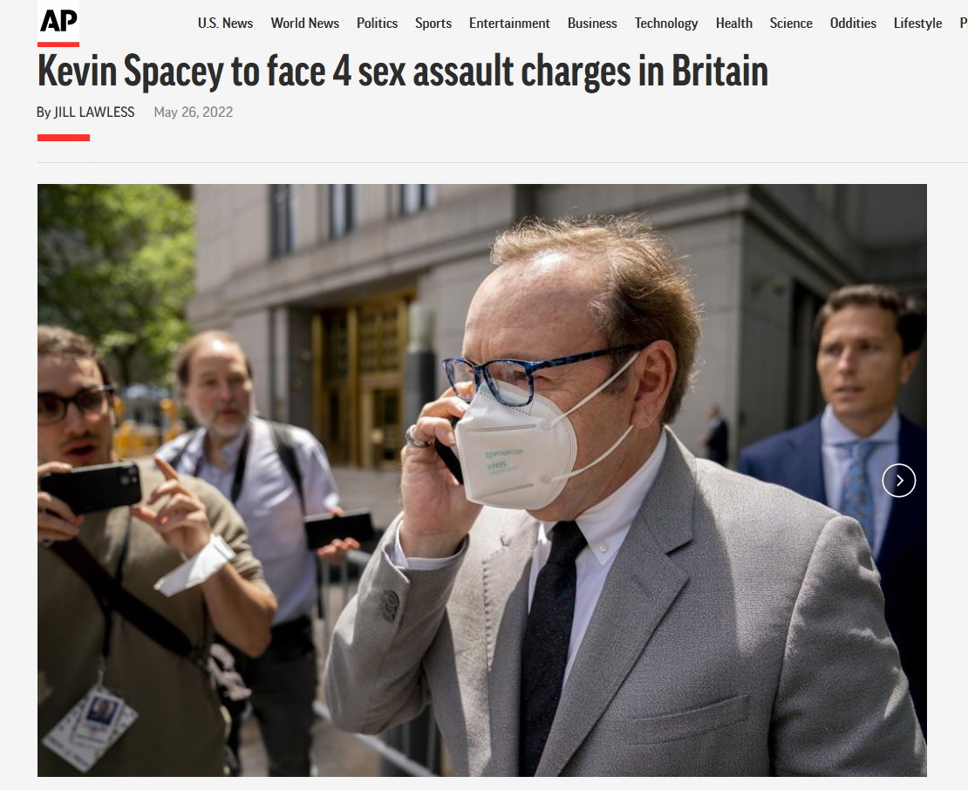Click the article's main photo
This screenshot has width=968, height=790.
pos(482,480)
